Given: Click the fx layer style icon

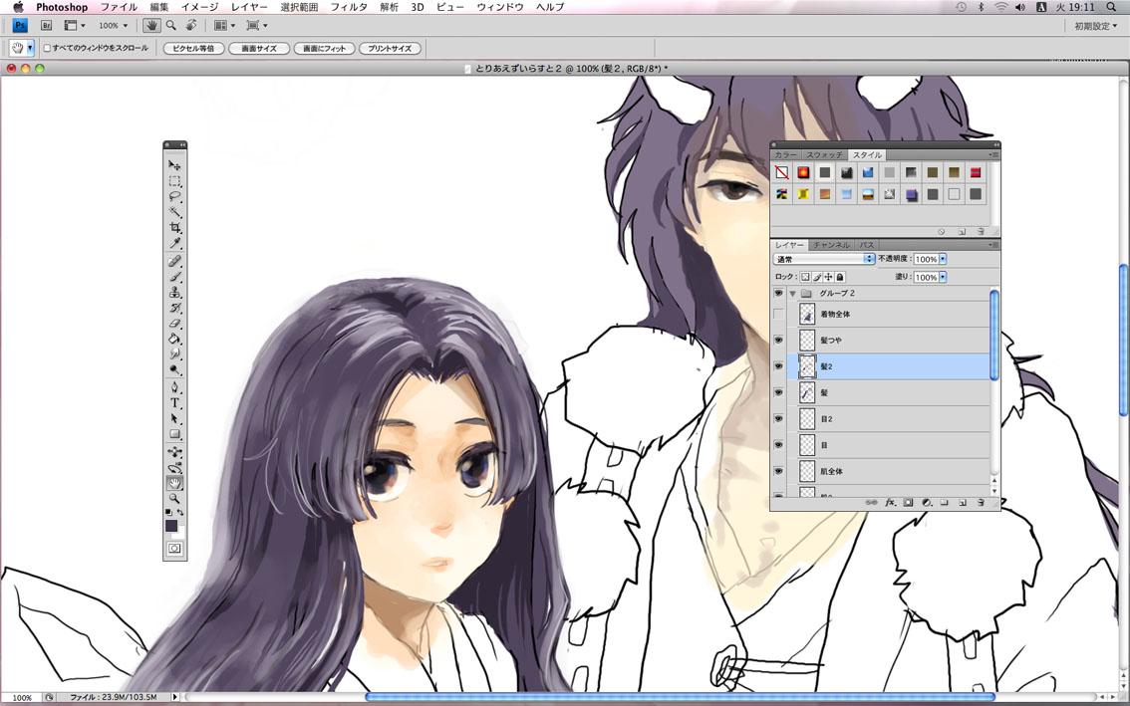Looking at the screenshot, I should pyautogui.click(x=890, y=503).
